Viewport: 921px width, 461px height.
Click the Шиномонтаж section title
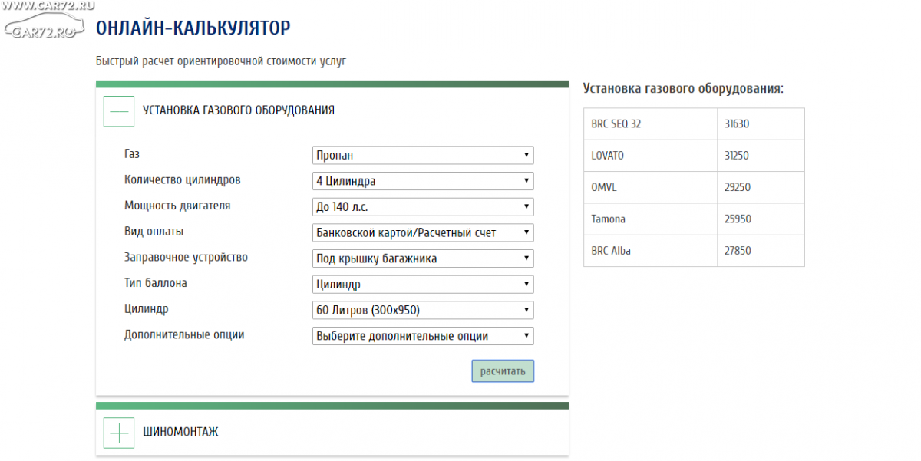180,433
